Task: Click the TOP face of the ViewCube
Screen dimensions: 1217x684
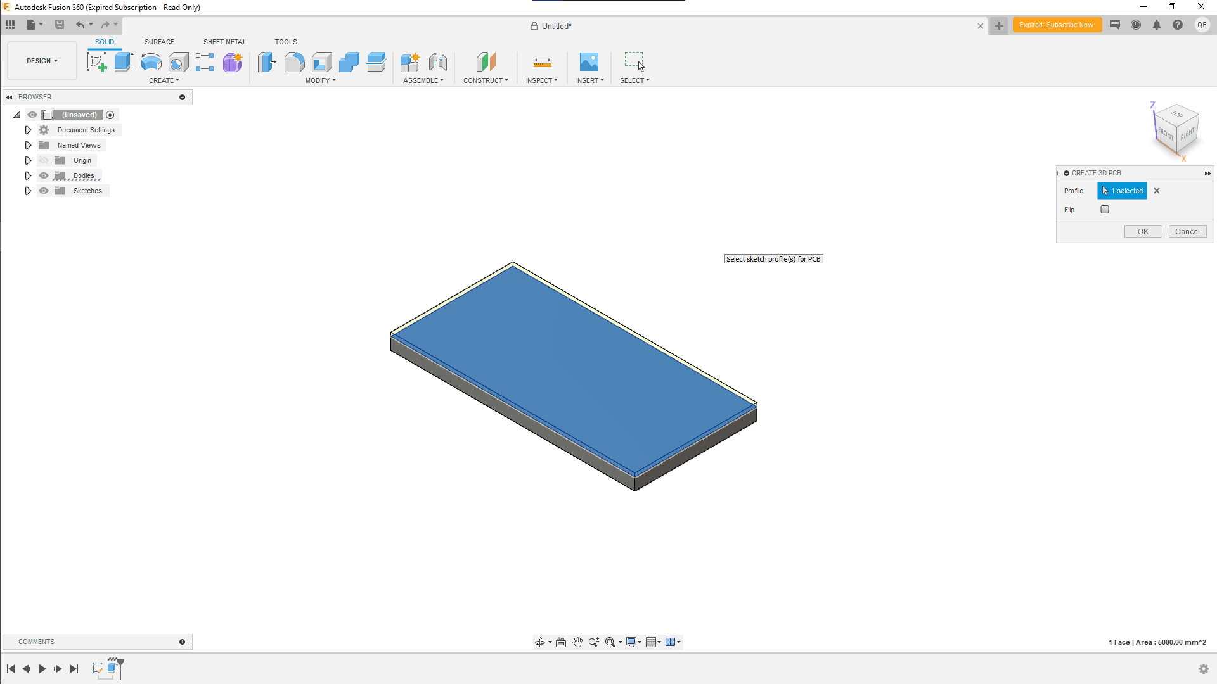Action: (x=1177, y=115)
